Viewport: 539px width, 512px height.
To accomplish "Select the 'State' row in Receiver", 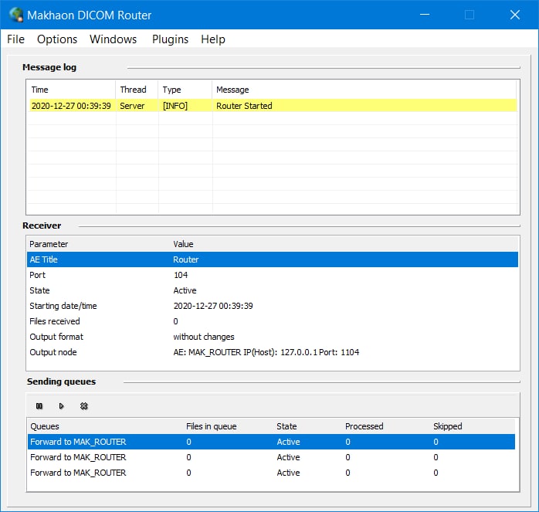I will pyautogui.click(x=273, y=290).
